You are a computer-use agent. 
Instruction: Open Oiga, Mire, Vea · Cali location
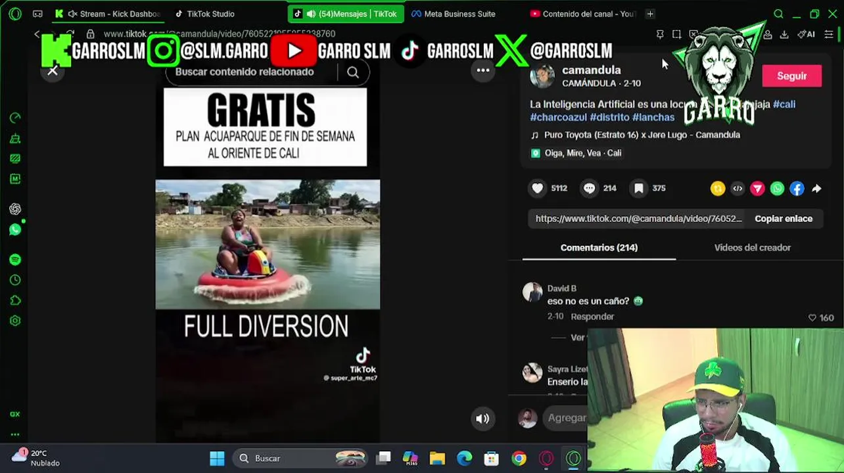click(x=582, y=153)
